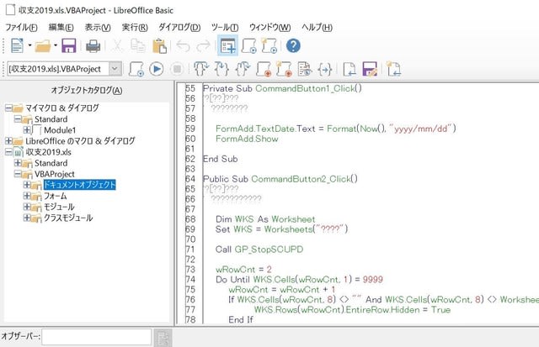Viewport: 539px width, 347px height.
Task: Open the Select Macro icon
Action: [x=249, y=45]
